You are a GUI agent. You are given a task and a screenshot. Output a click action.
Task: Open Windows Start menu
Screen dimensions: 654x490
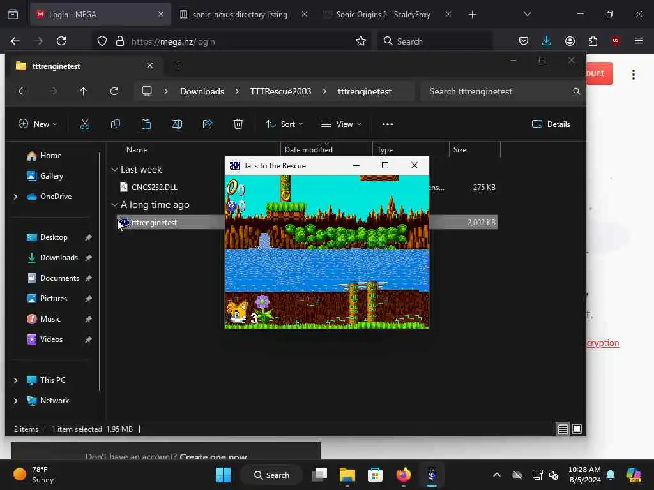tap(223, 475)
